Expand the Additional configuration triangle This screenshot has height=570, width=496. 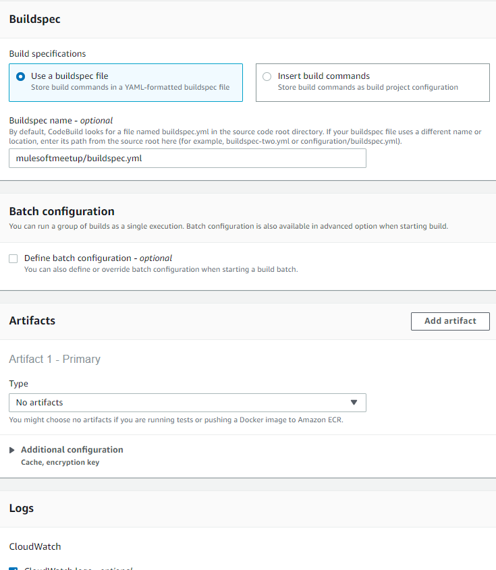point(12,450)
